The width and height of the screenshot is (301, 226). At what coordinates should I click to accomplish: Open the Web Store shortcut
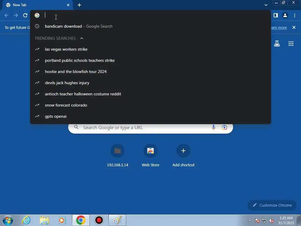click(x=150, y=155)
